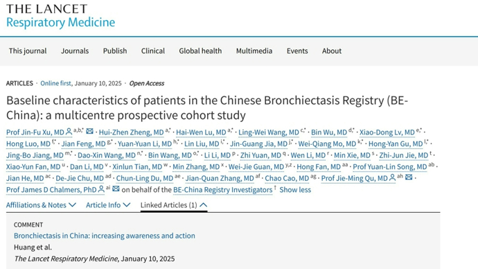Viewport: 478px width, 269px height.
Task: Expand the Article Info section
Action: tap(108, 205)
